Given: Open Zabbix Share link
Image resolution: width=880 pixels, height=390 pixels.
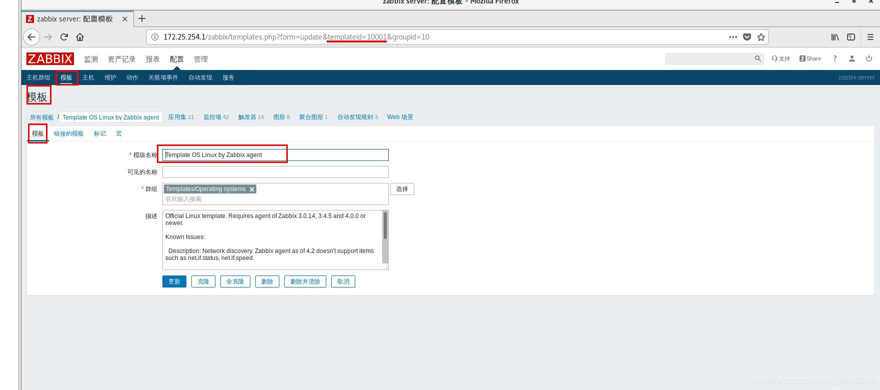Looking at the screenshot, I should tap(810, 58).
